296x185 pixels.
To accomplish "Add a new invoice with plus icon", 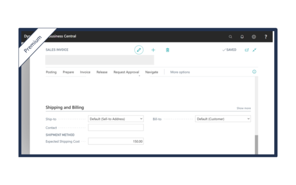I will pyautogui.click(x=153, y=50).
